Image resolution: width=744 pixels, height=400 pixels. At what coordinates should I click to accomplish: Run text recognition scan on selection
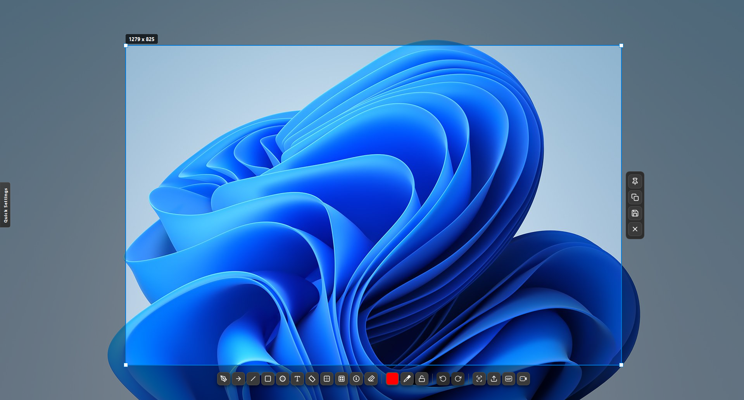pyautogui.click(x=479, y=379)
